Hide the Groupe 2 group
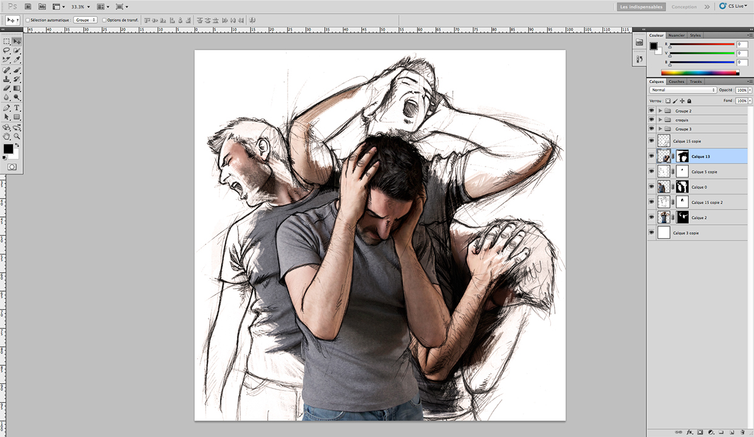The width and height of the screenshot is (754, 437). pos(651,111)
